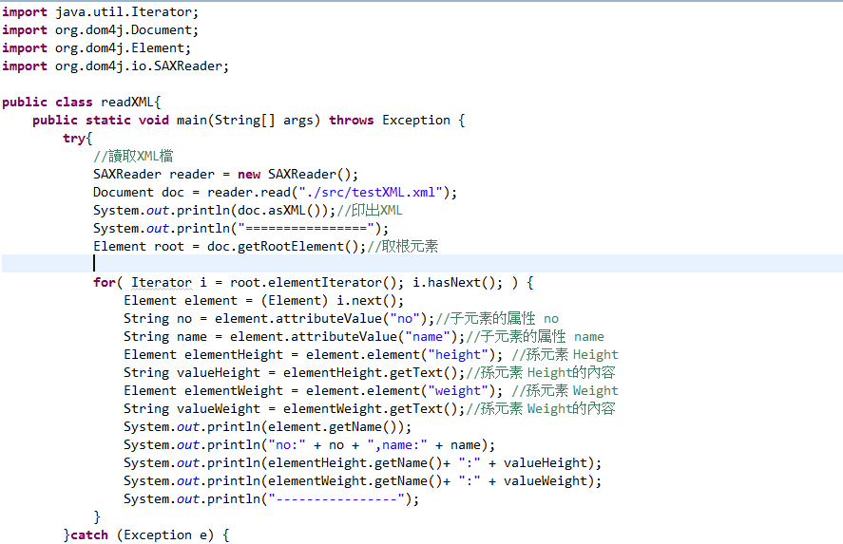Click 'new SAXReader();' statement
Viewport: 843px width, 544px height.
[297, 175]
